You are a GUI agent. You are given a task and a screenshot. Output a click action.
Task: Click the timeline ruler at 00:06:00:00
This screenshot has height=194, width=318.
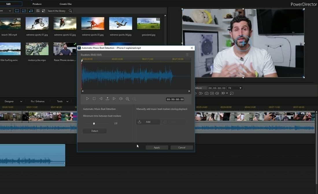click(x=226, y=107)
